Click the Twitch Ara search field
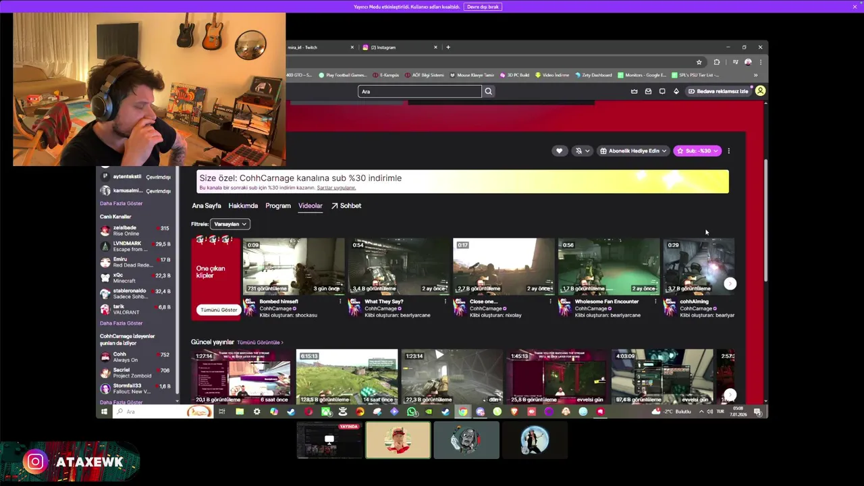The width and height of the screenshot is (864, 486). [x=420, y=91]
